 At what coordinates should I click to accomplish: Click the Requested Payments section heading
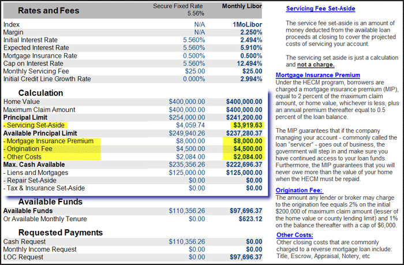click(61, 233)
